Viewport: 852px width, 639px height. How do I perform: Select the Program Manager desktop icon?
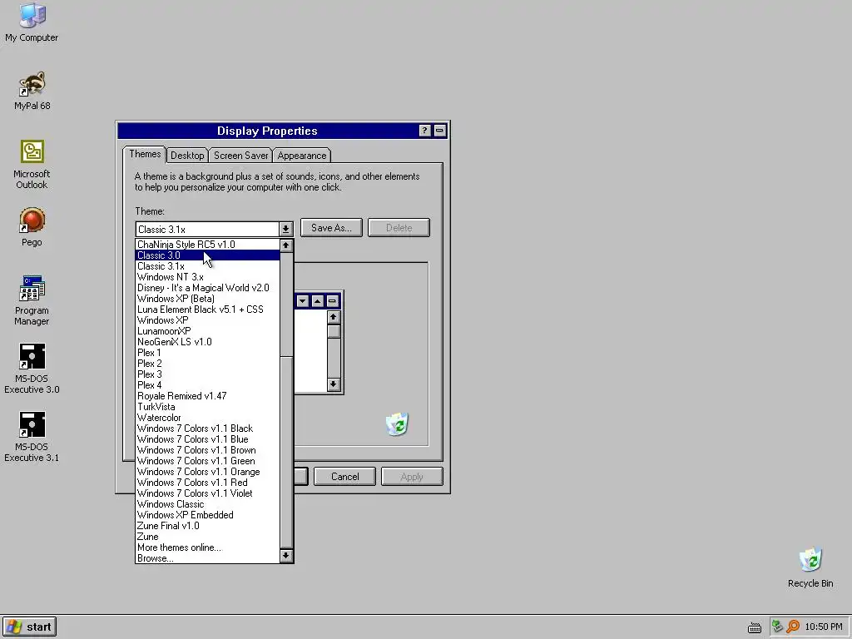(32, 300)
